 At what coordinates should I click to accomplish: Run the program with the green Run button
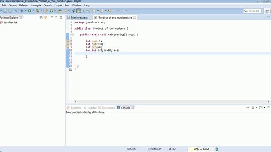(x=30, y=11)
